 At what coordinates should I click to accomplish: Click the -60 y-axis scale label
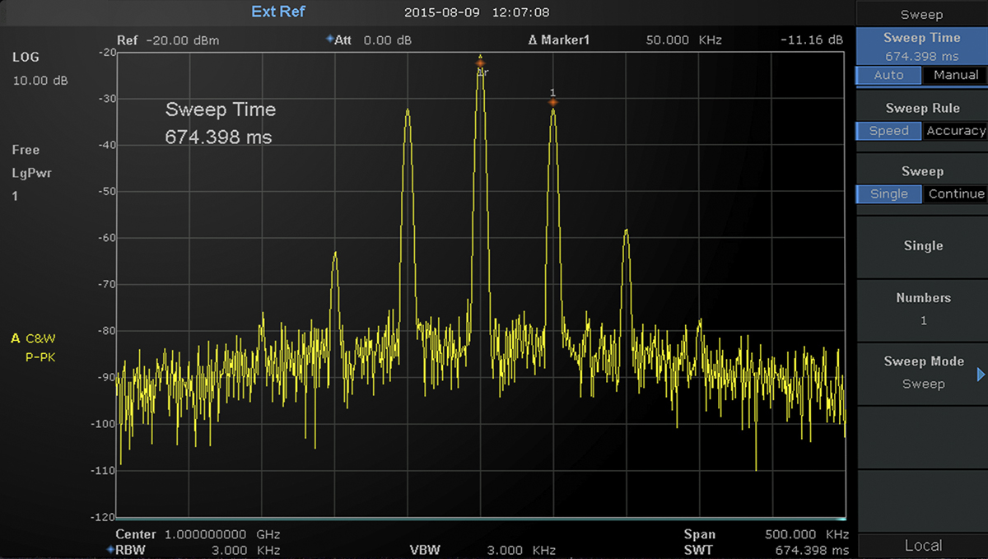(105, 238)
